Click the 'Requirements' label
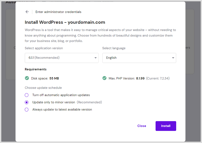The image size is (202, 143). [36, 69]
